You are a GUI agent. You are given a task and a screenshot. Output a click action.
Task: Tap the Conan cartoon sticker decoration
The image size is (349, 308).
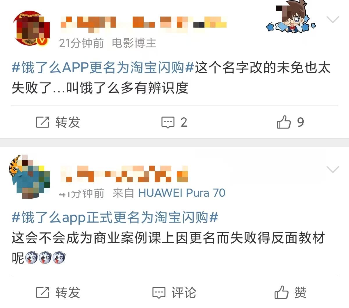(x=291, y=17)
